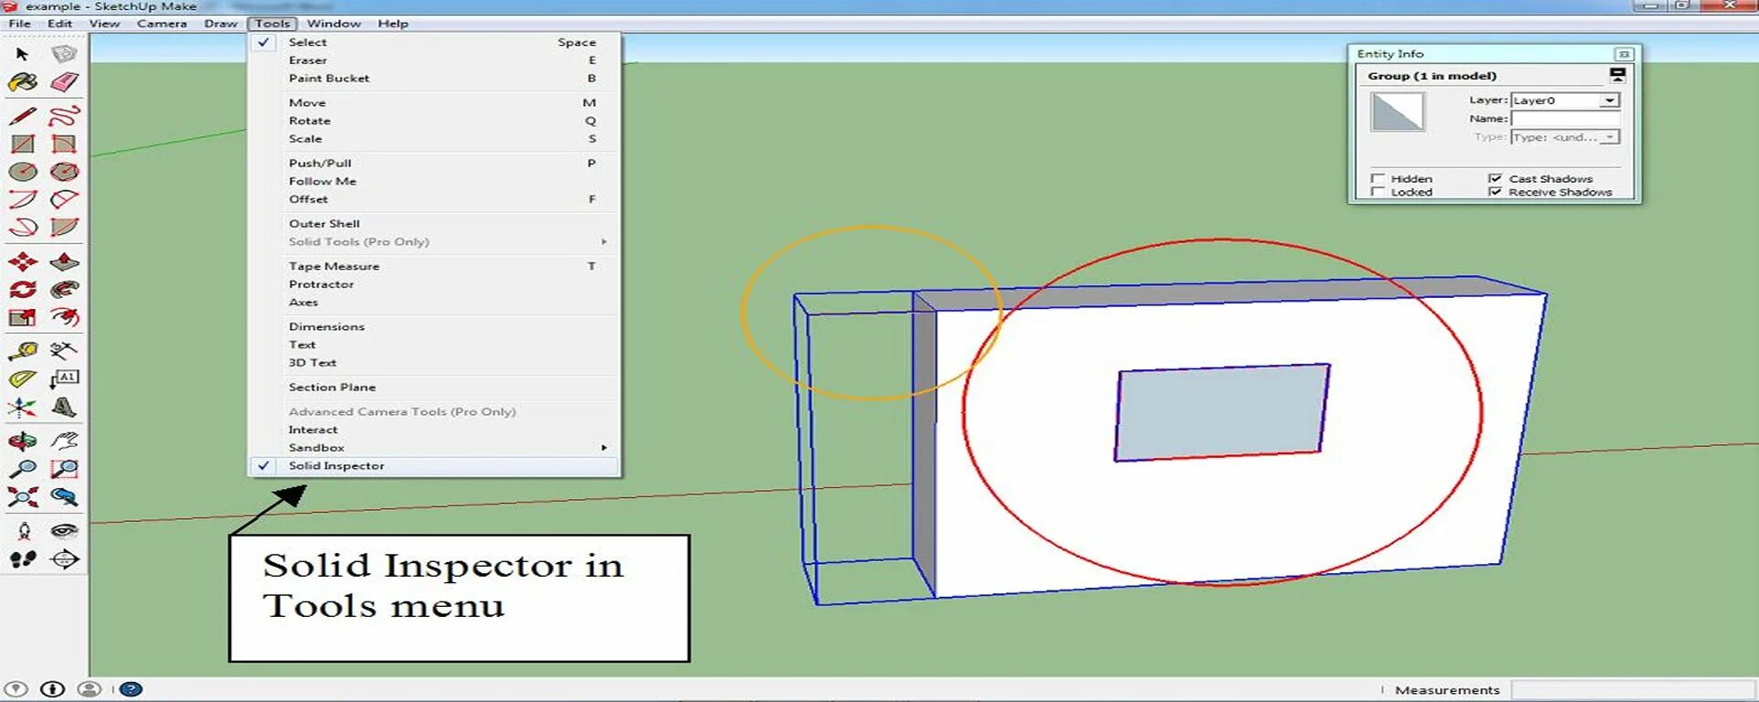Enable the Locked checkbox
This screenshot has width=1759, height=702.
(1378, 192)
